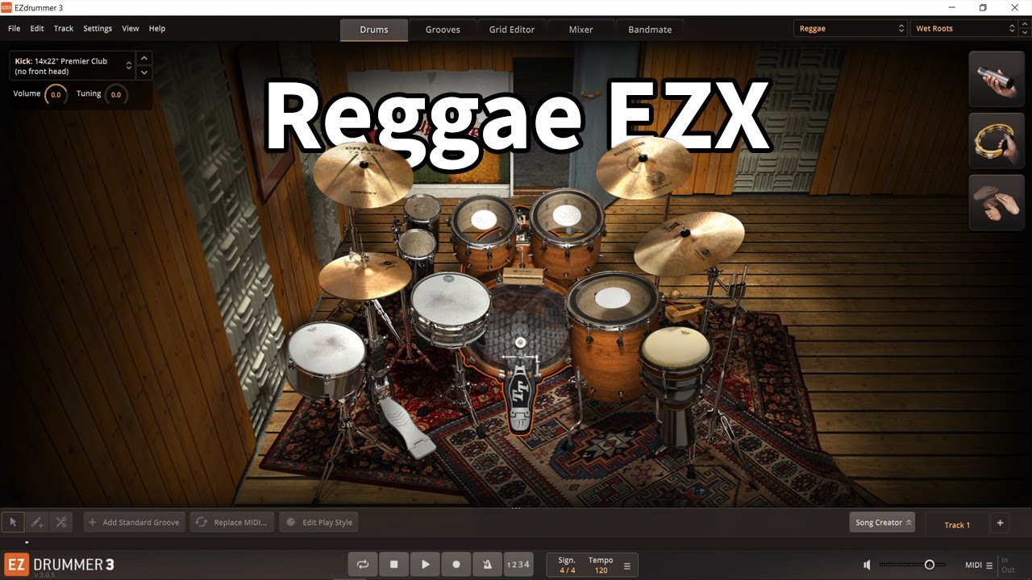Select next kick with down arrow

coord(144,72)
